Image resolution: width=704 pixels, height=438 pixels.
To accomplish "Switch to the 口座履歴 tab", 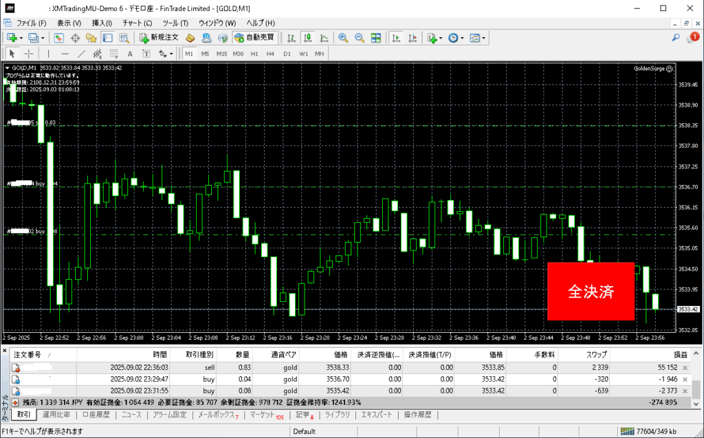I will tap(96, 415).
